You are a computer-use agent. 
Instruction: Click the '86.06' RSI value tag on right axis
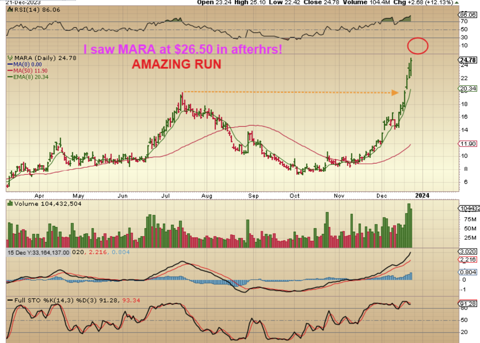[468, 15]
